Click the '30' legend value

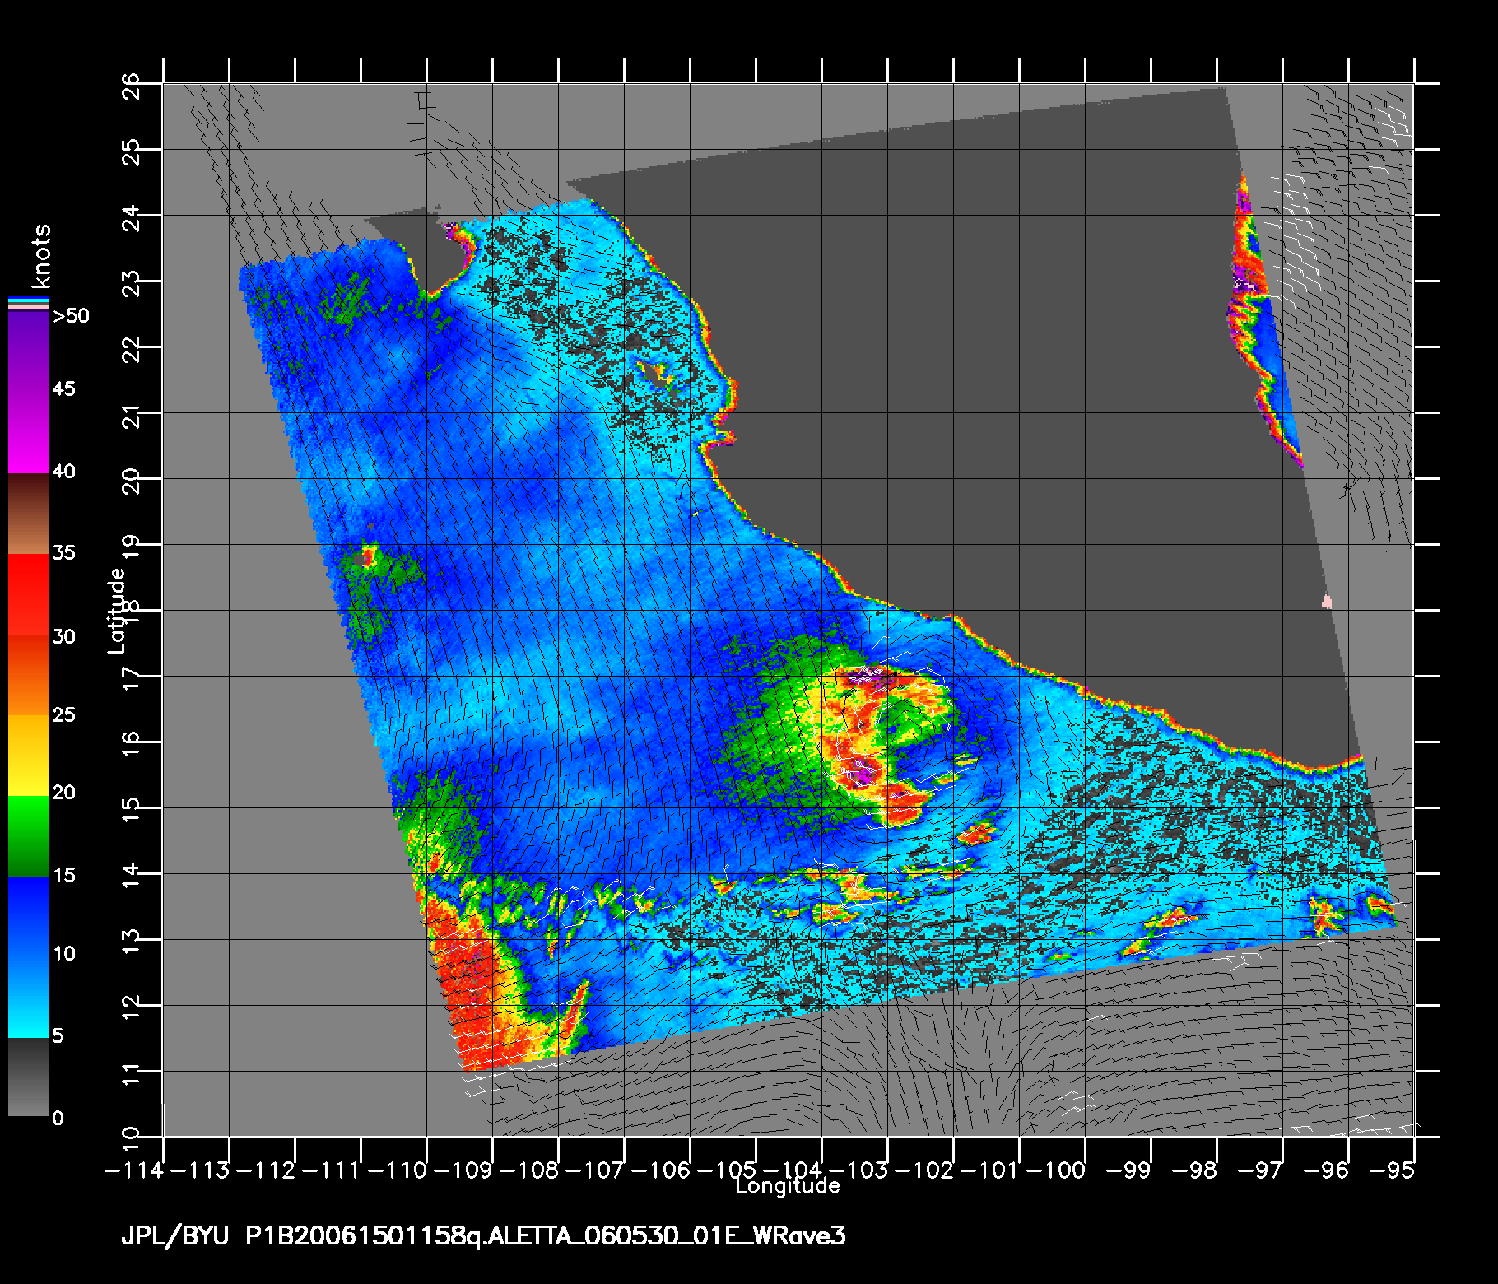64,637
